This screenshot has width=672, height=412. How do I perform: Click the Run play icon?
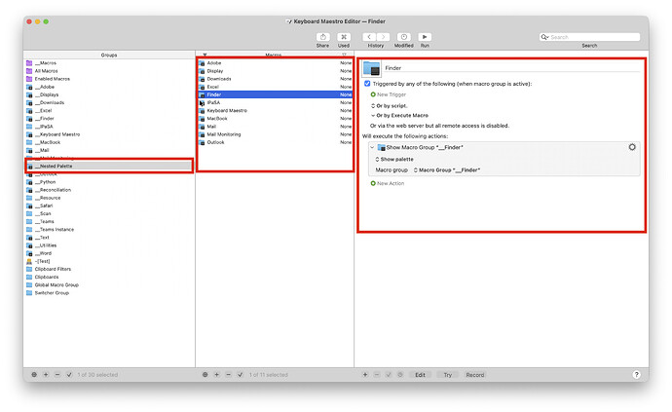[x=425, y=37]
